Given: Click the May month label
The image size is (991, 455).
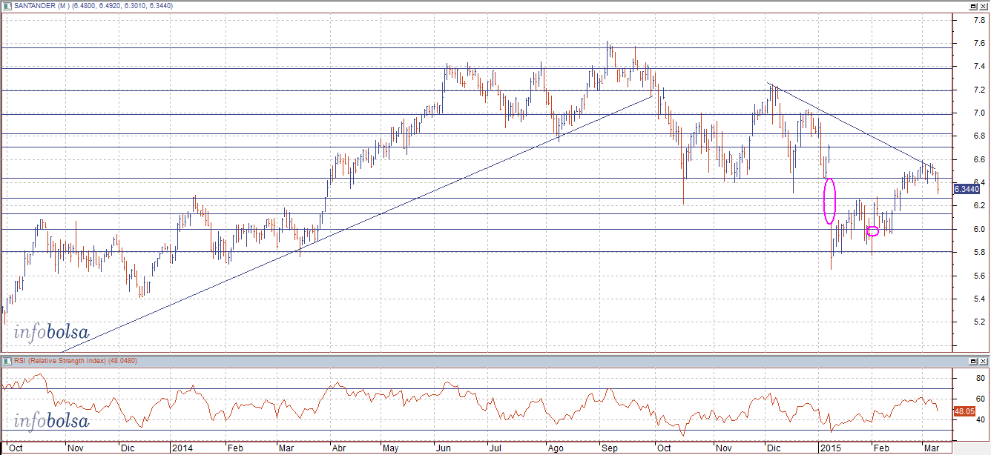Looking at the screenshot, I should tap(391, 448).
